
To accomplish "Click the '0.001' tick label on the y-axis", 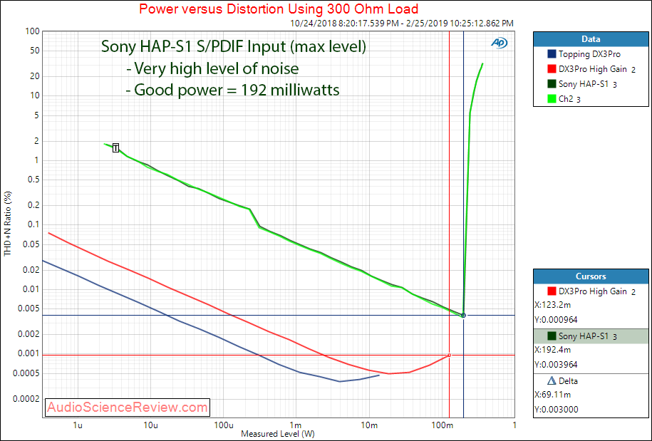I will point(28,353).
